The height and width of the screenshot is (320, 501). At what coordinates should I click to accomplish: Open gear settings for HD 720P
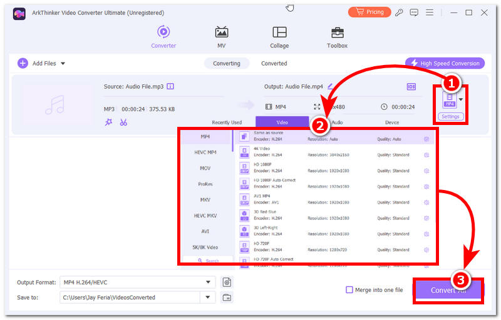pyautogui.click(x=426, y=250)
